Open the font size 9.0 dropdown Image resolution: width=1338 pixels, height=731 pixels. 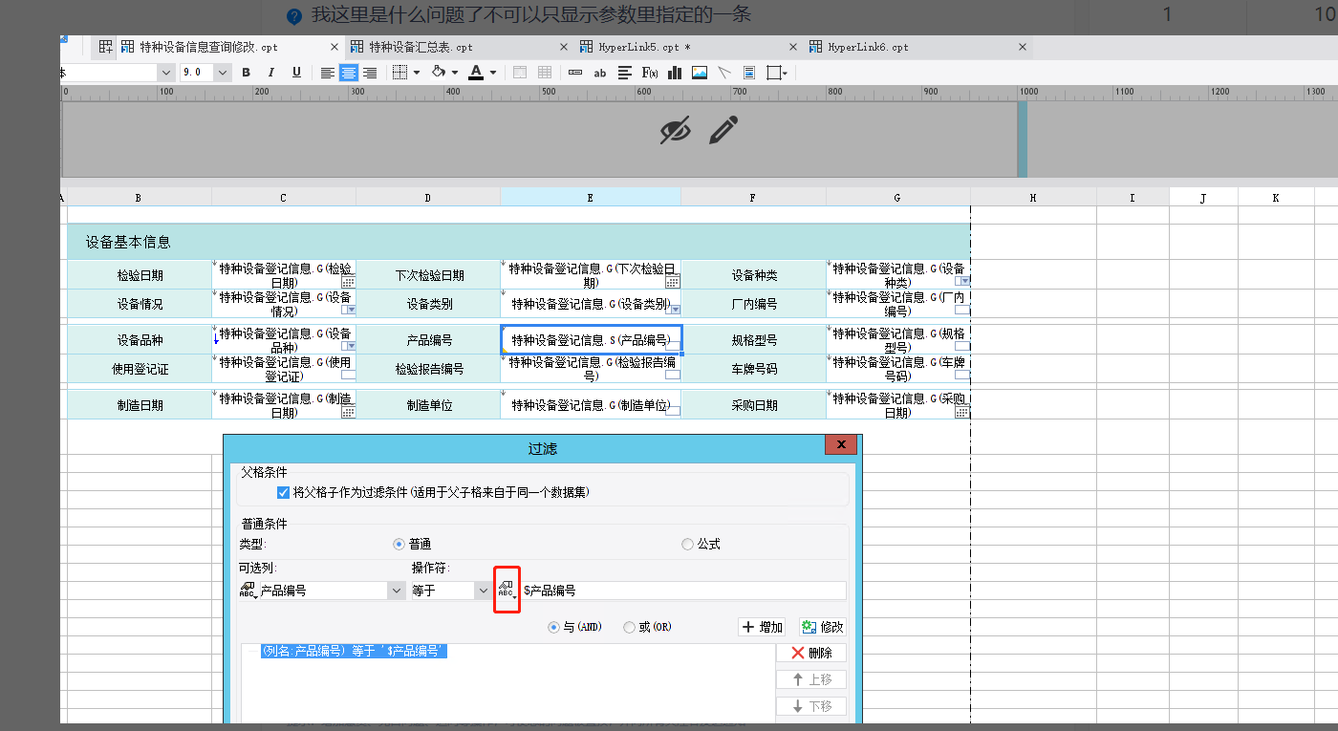(x=223, y=73)
